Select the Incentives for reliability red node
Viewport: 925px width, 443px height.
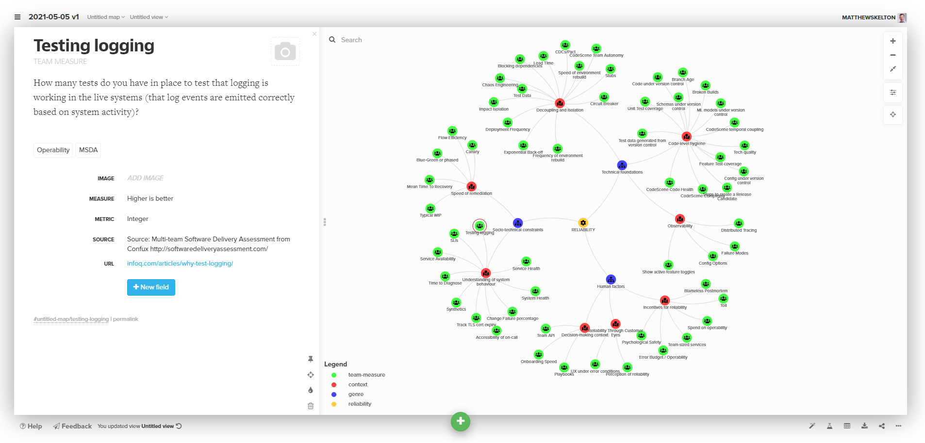pyautogui.click(x=665, y=300)
